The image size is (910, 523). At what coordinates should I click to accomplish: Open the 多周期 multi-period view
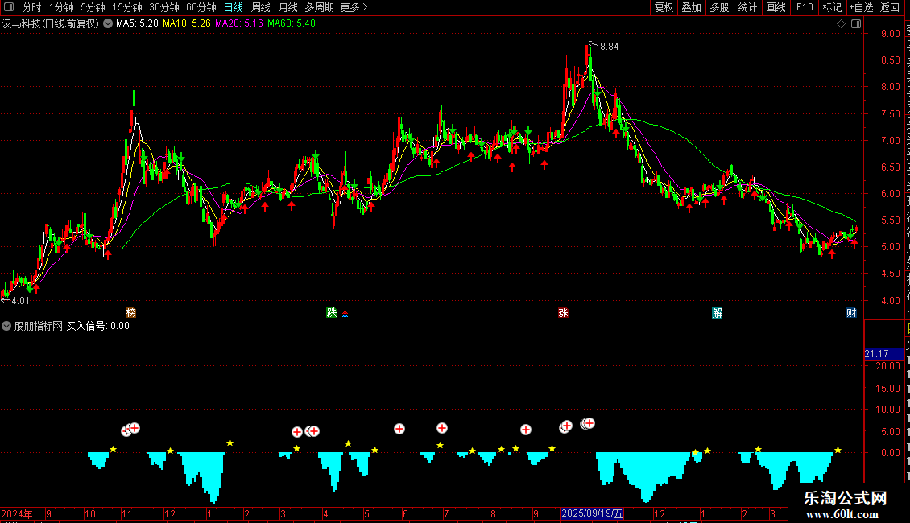[319, 7]
